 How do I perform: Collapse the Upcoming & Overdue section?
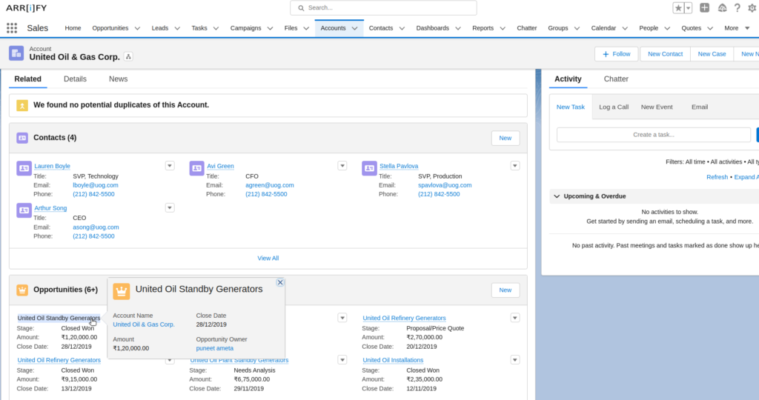[557, 196]
